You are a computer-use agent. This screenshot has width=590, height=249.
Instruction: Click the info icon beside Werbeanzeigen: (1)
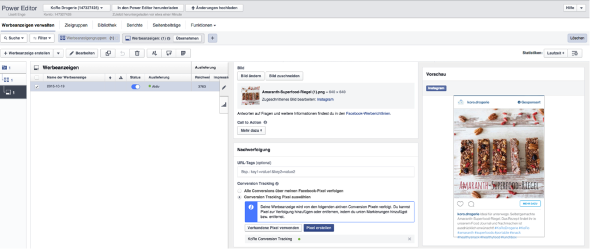pos(169,39)
